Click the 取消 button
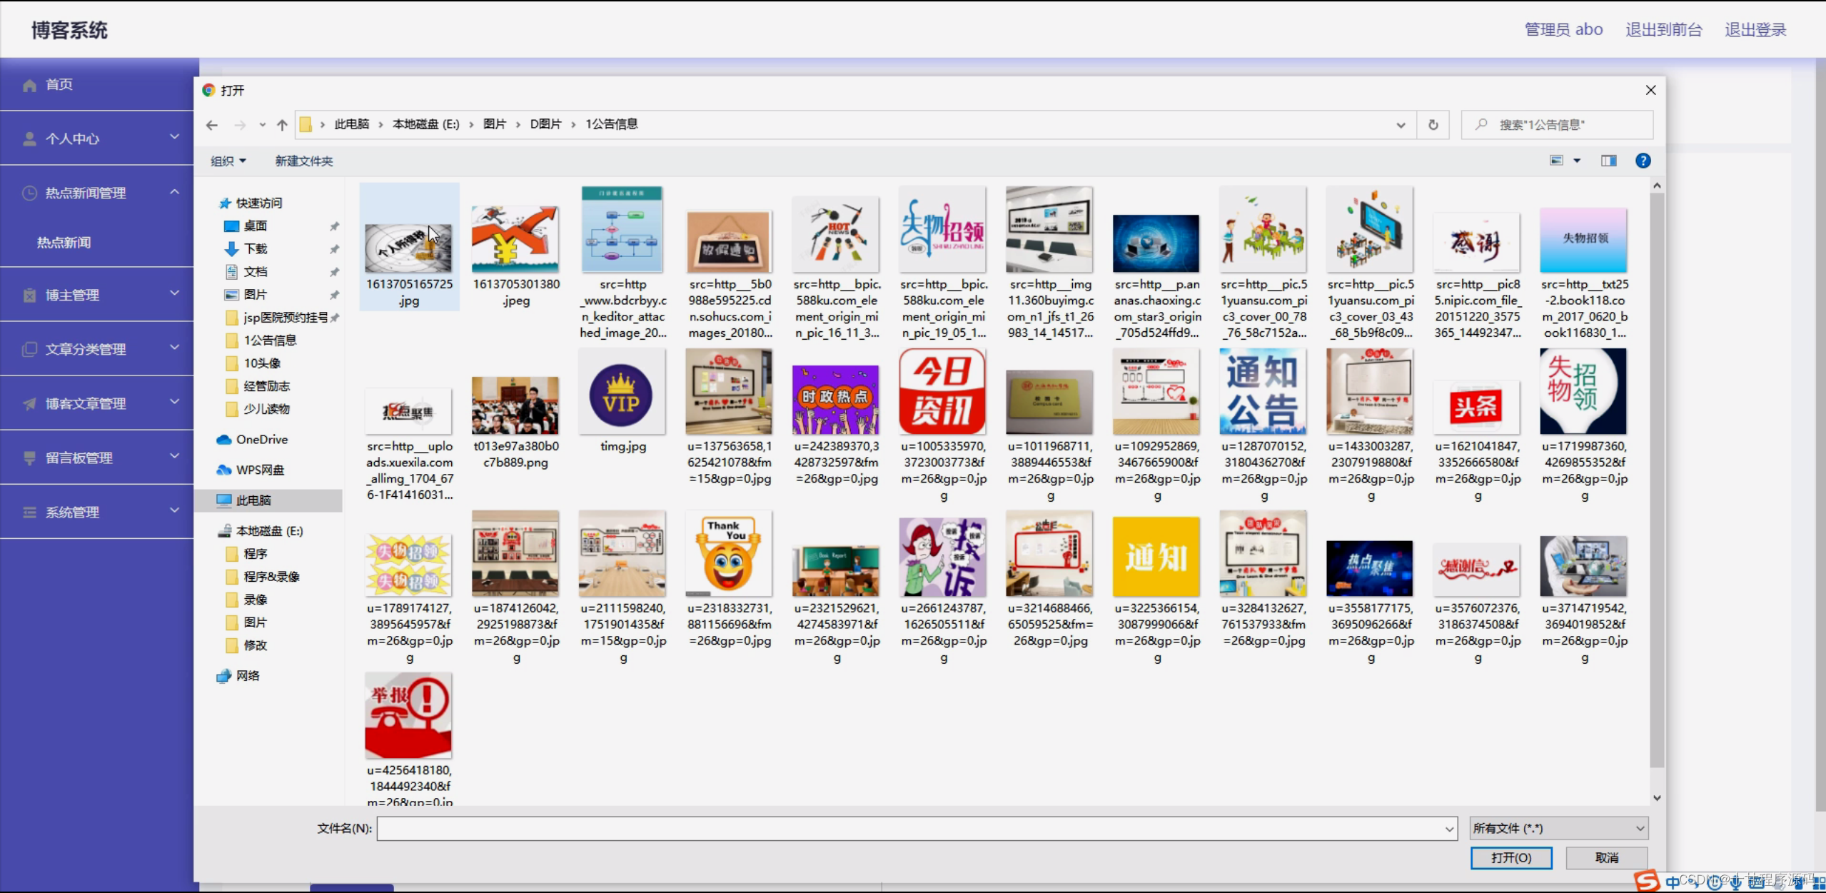Screen dimensions: 1826x893 tap(1606, 857)
